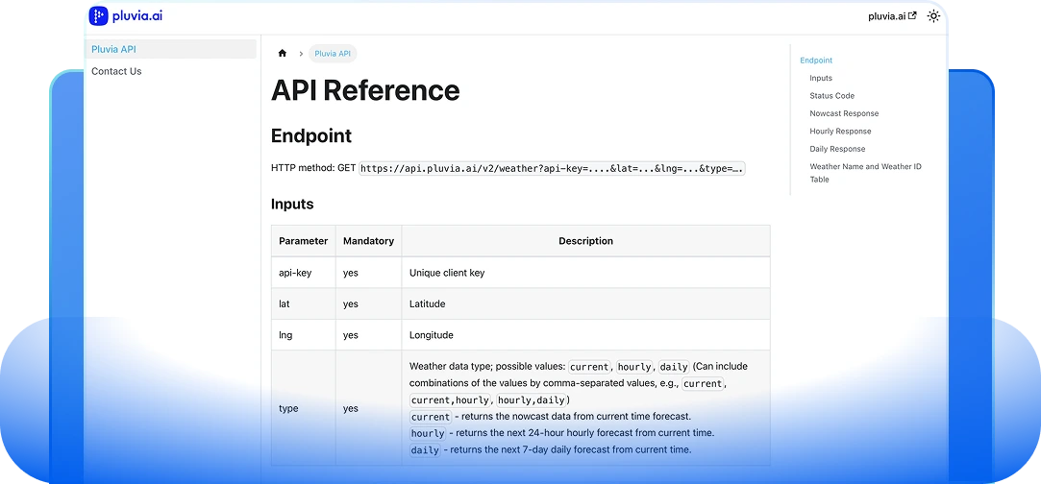Screen dimensions: 1041x484
Task: Open the pluvia.ai external site link
Action: tap(892, 16)
